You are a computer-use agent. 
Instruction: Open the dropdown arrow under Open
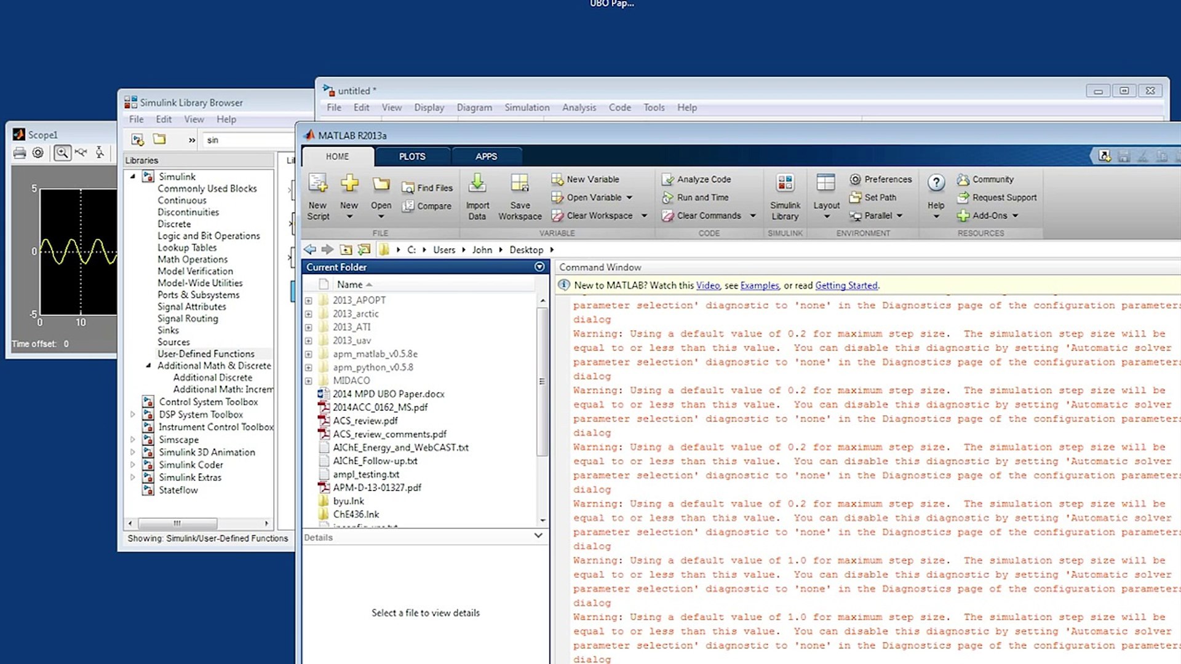tap(381, 217)
